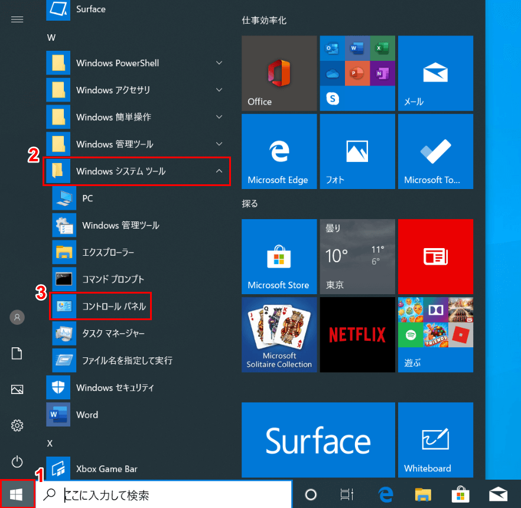Select Word from the app list

(87, 415)
